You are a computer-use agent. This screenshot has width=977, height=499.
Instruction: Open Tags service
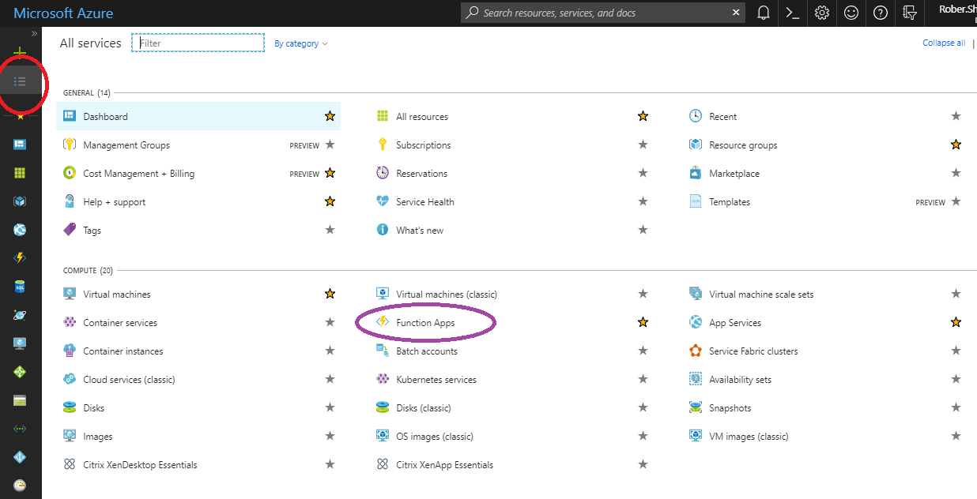tap(92, 231)
